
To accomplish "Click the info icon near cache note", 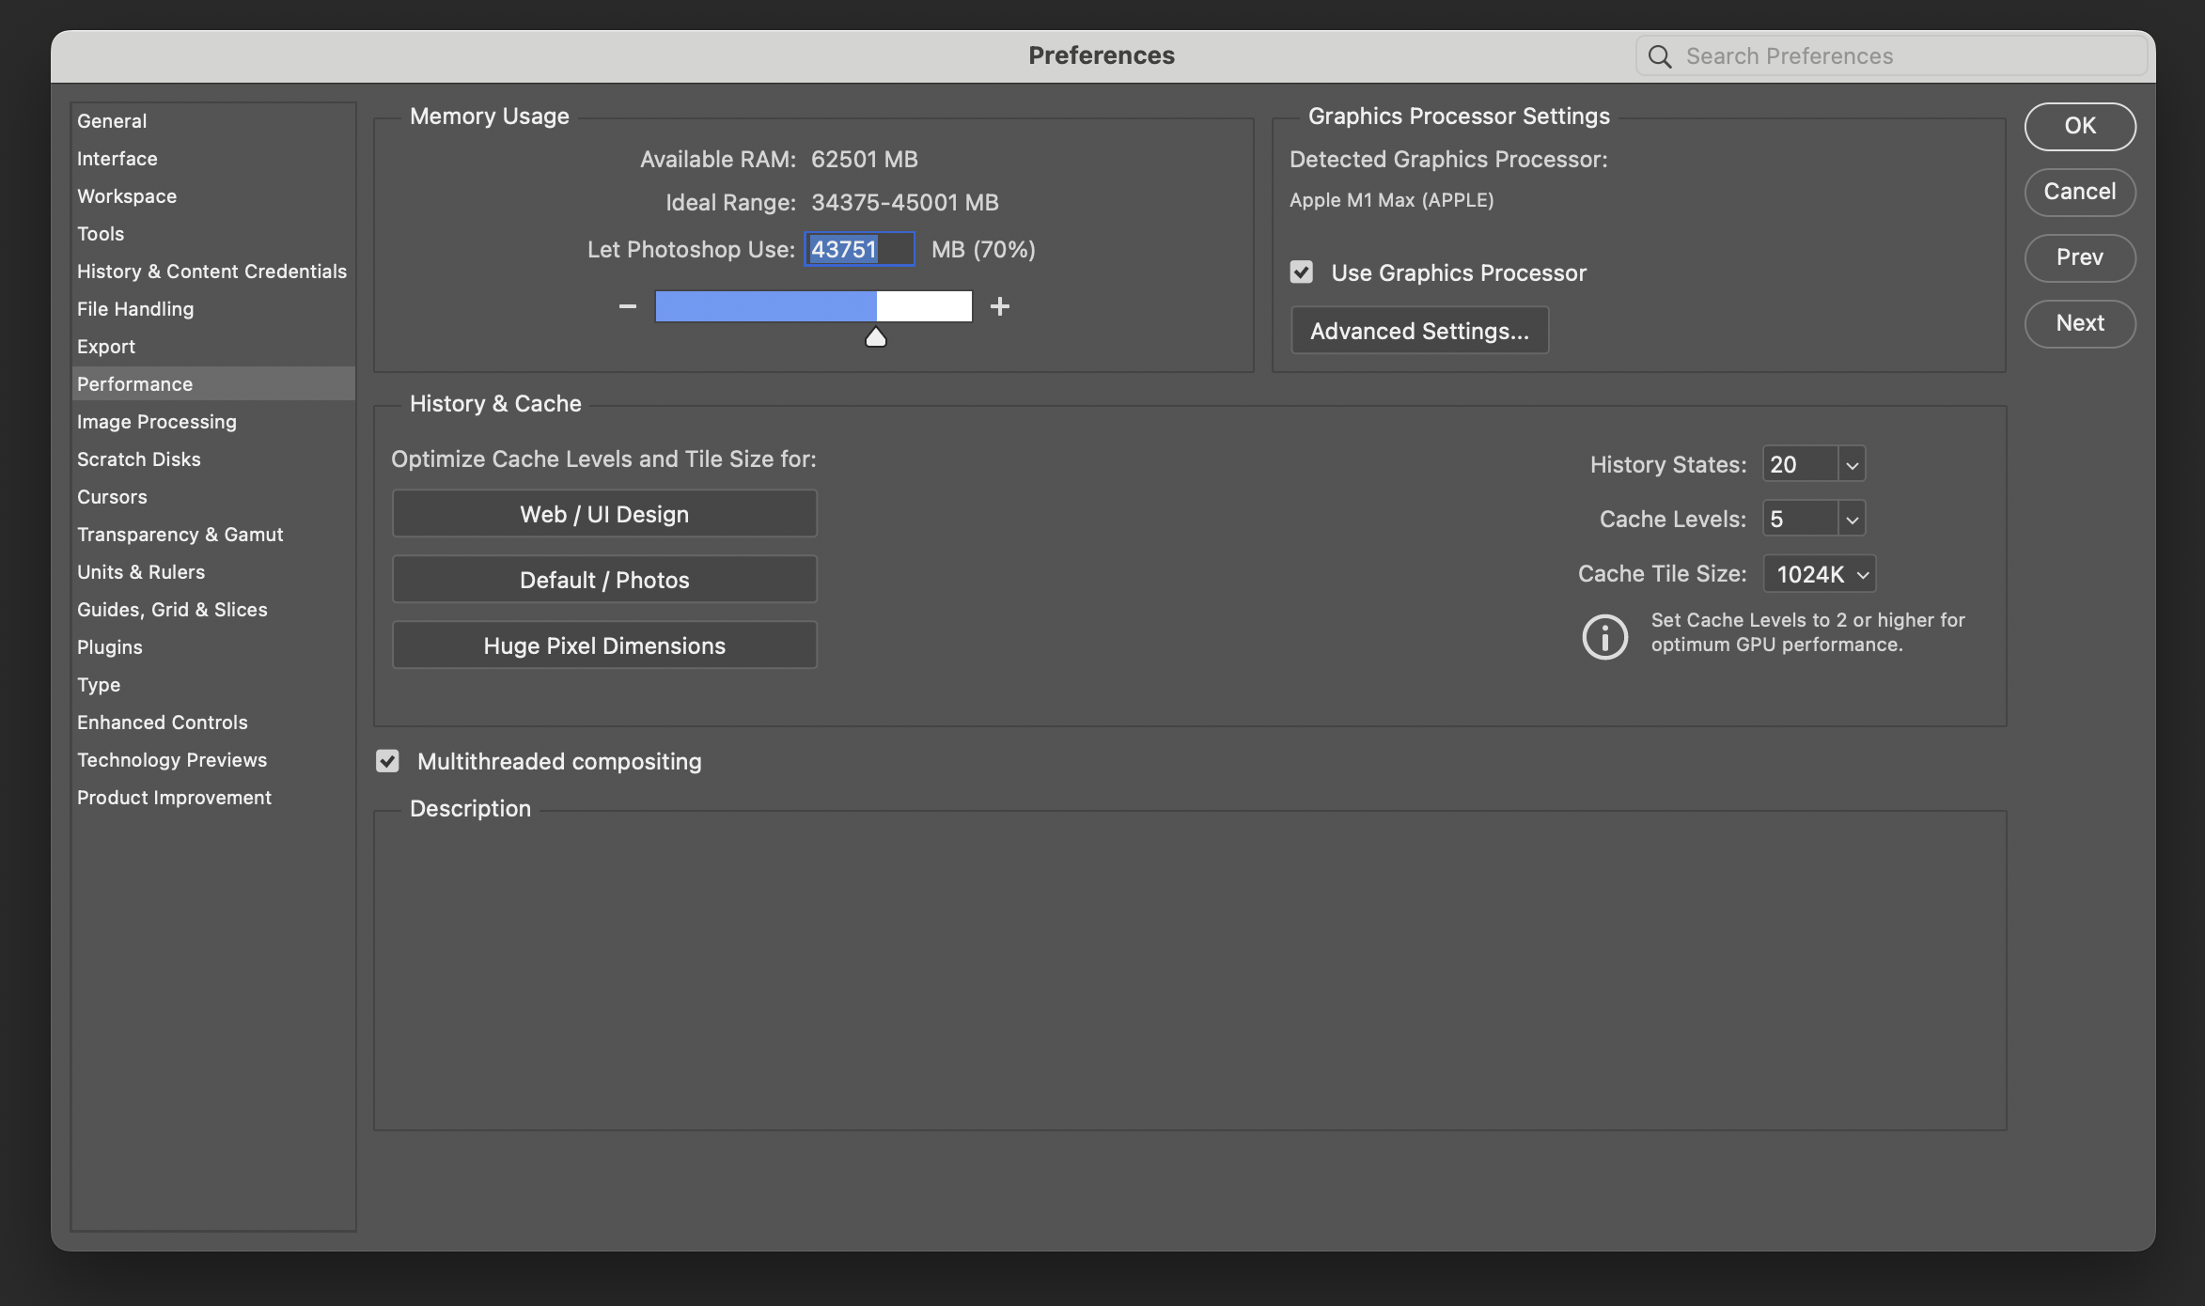I will pos(1604,637).
